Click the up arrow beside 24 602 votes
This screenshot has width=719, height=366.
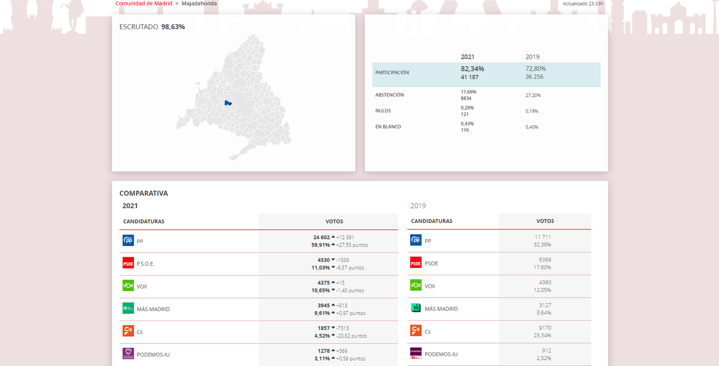(x=333, y=237)
